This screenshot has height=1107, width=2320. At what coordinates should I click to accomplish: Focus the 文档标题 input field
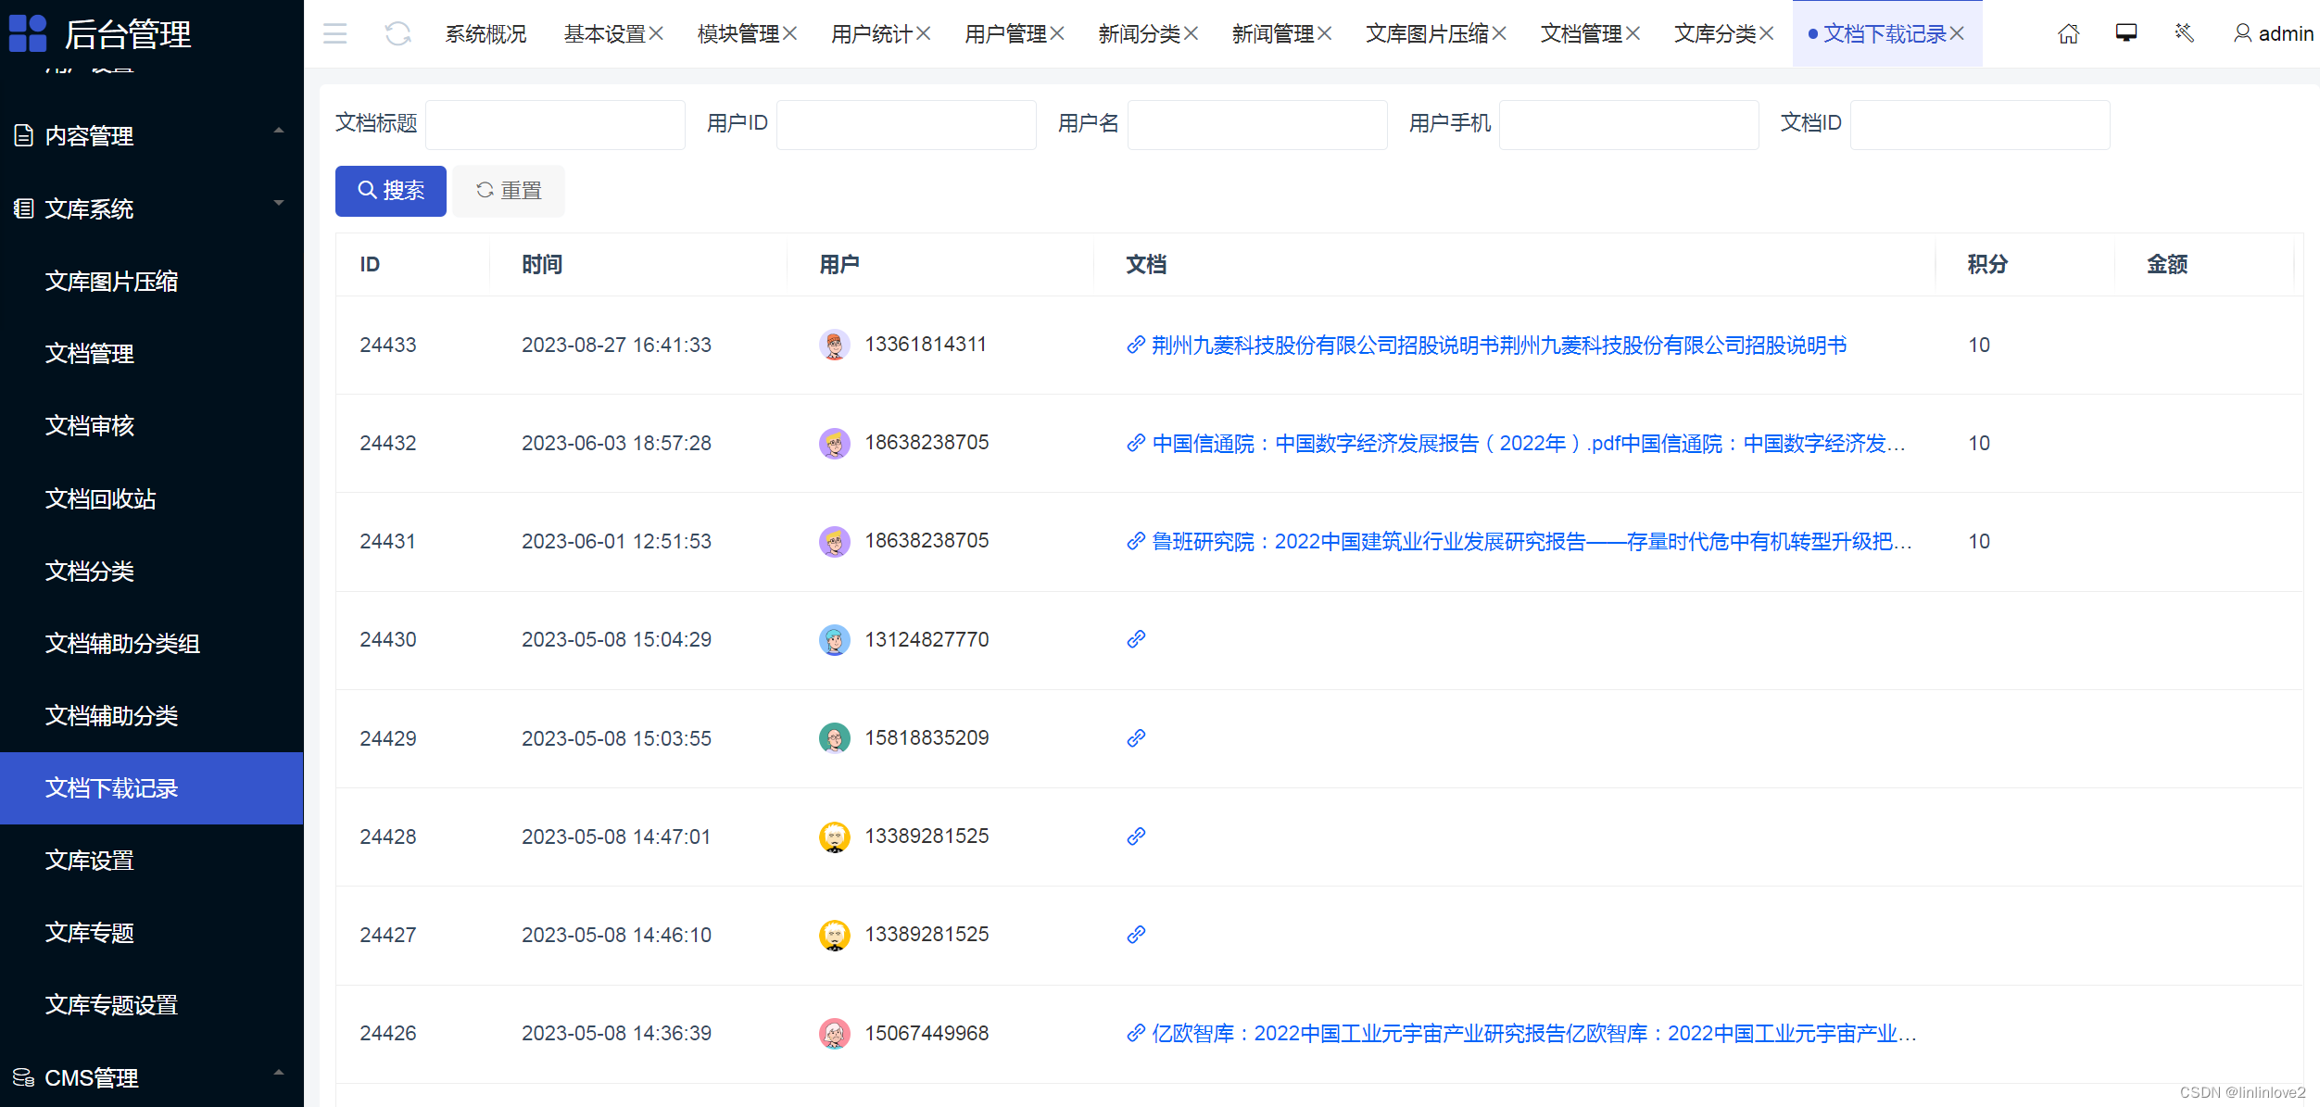click(555, 124)
